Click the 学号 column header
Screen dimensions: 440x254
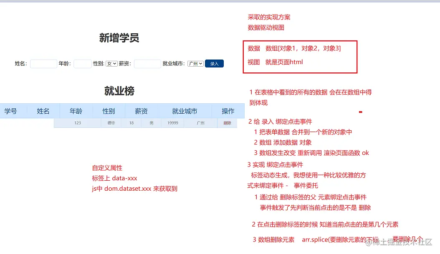pyautogui.click(x=11, y=111)
